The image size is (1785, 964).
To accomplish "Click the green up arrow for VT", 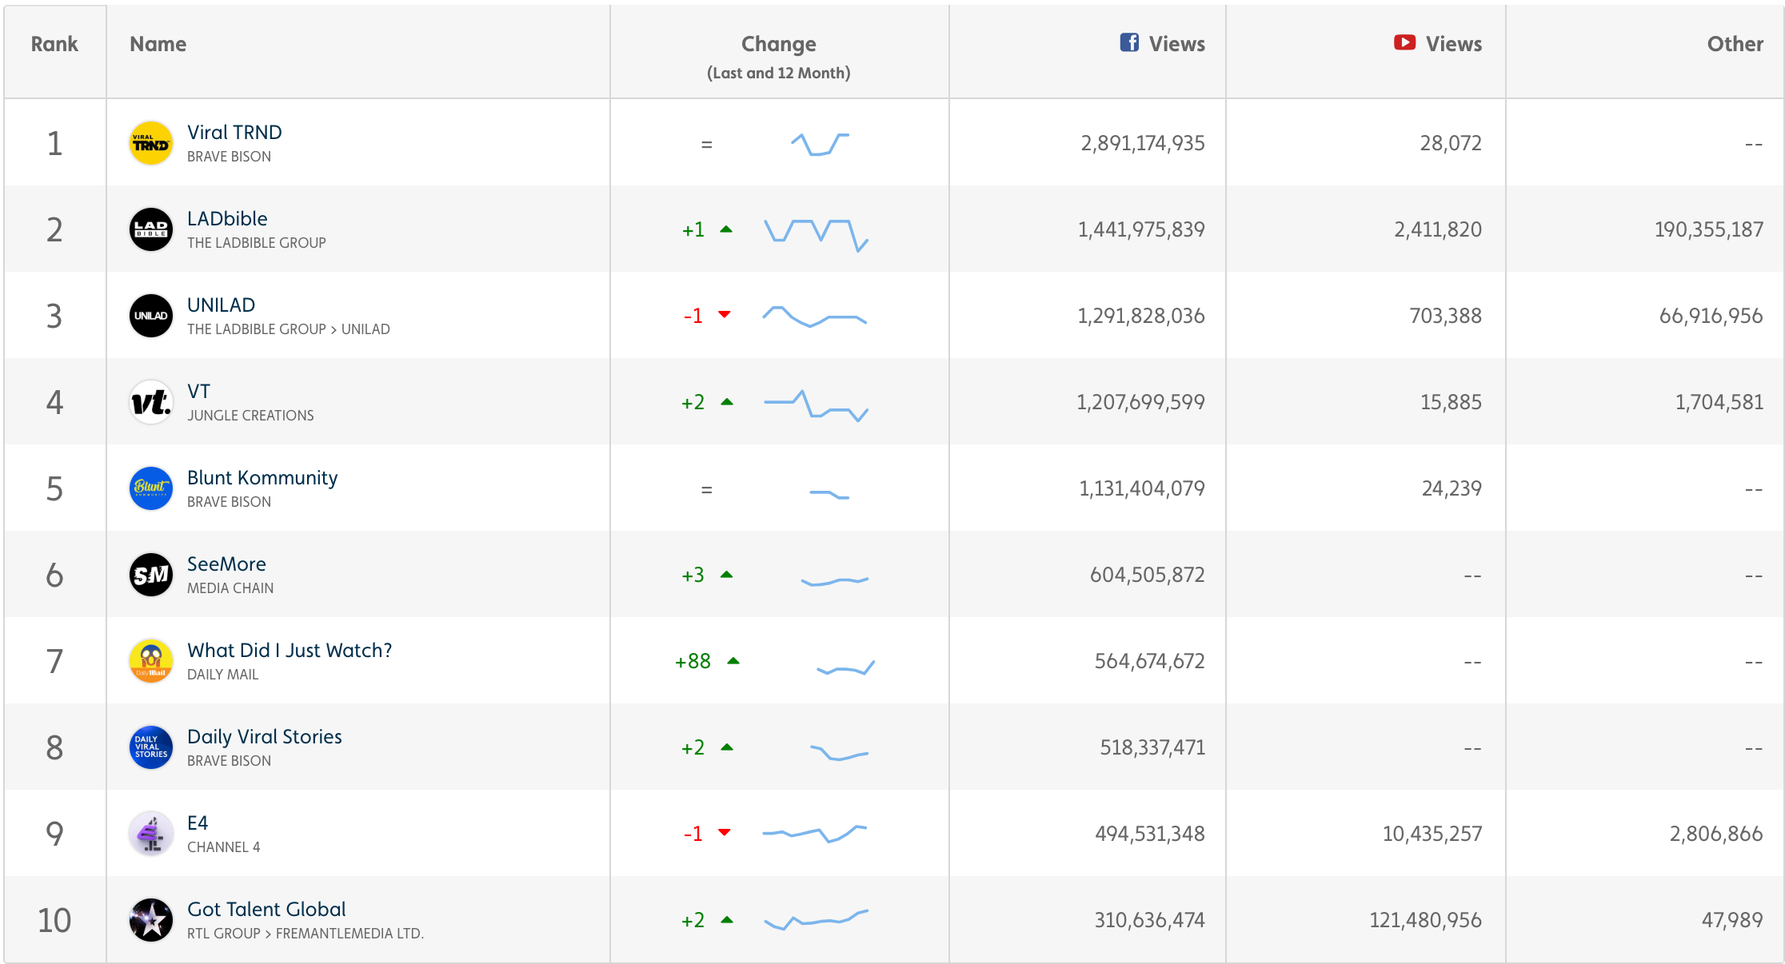I will pyautogui.click(x=727, y=402).
